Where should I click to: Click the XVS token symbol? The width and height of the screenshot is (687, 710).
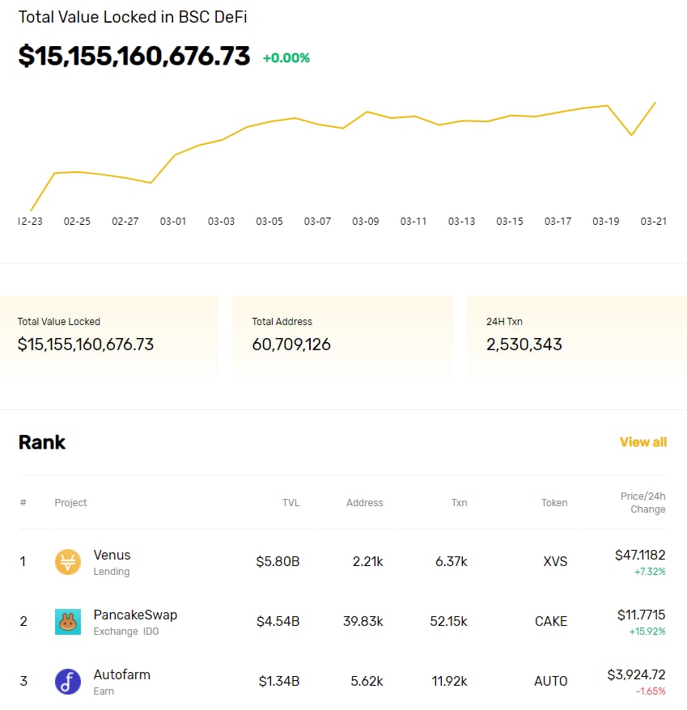click(555, 562)
